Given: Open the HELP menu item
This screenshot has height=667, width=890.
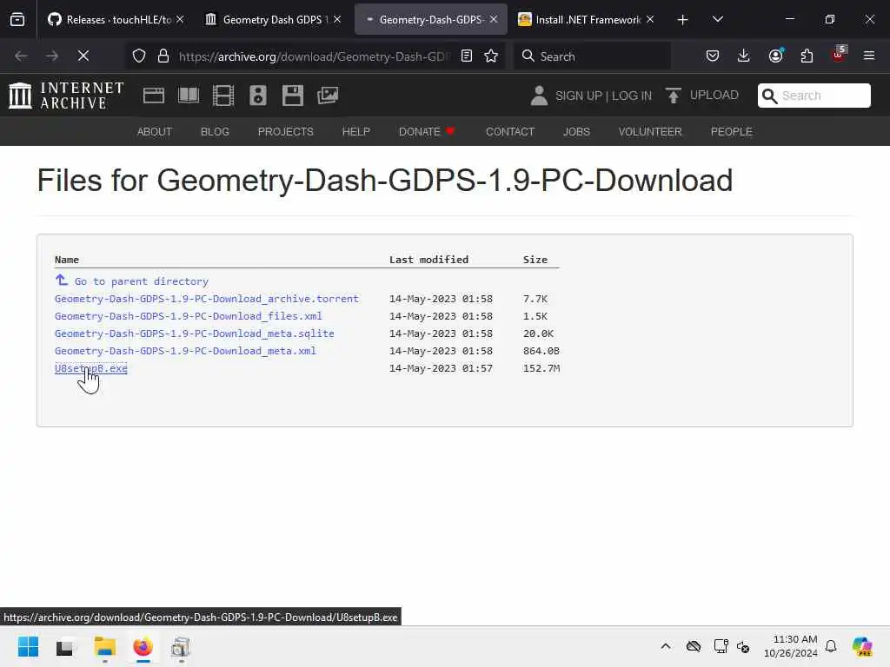Looking at the screenshot, I should (355, 132).
